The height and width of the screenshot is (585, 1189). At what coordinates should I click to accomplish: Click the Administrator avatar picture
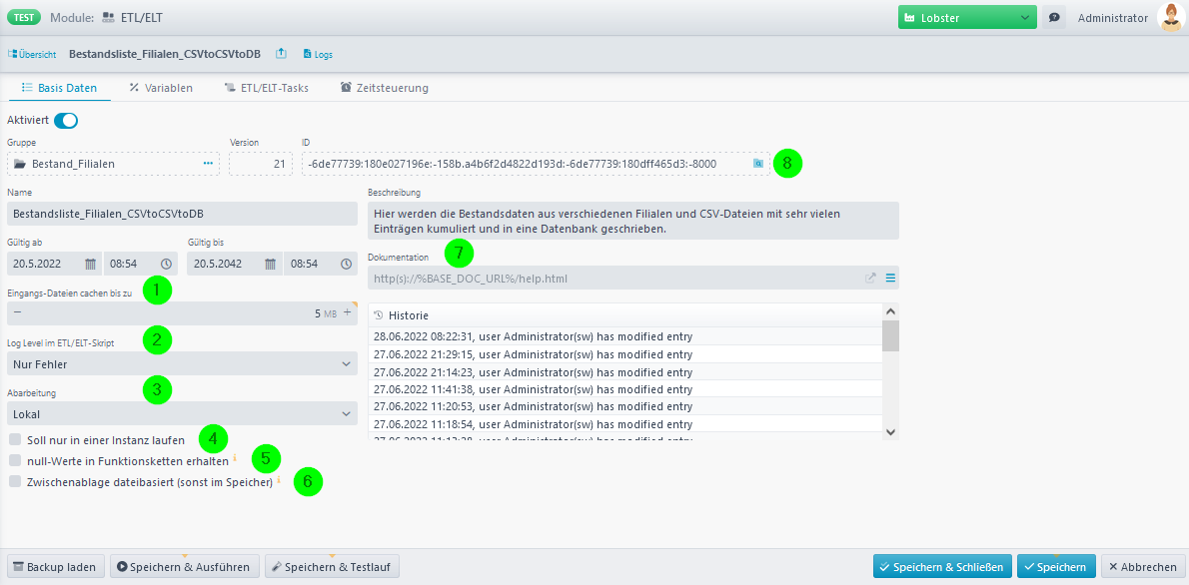tap(1171, 17)
